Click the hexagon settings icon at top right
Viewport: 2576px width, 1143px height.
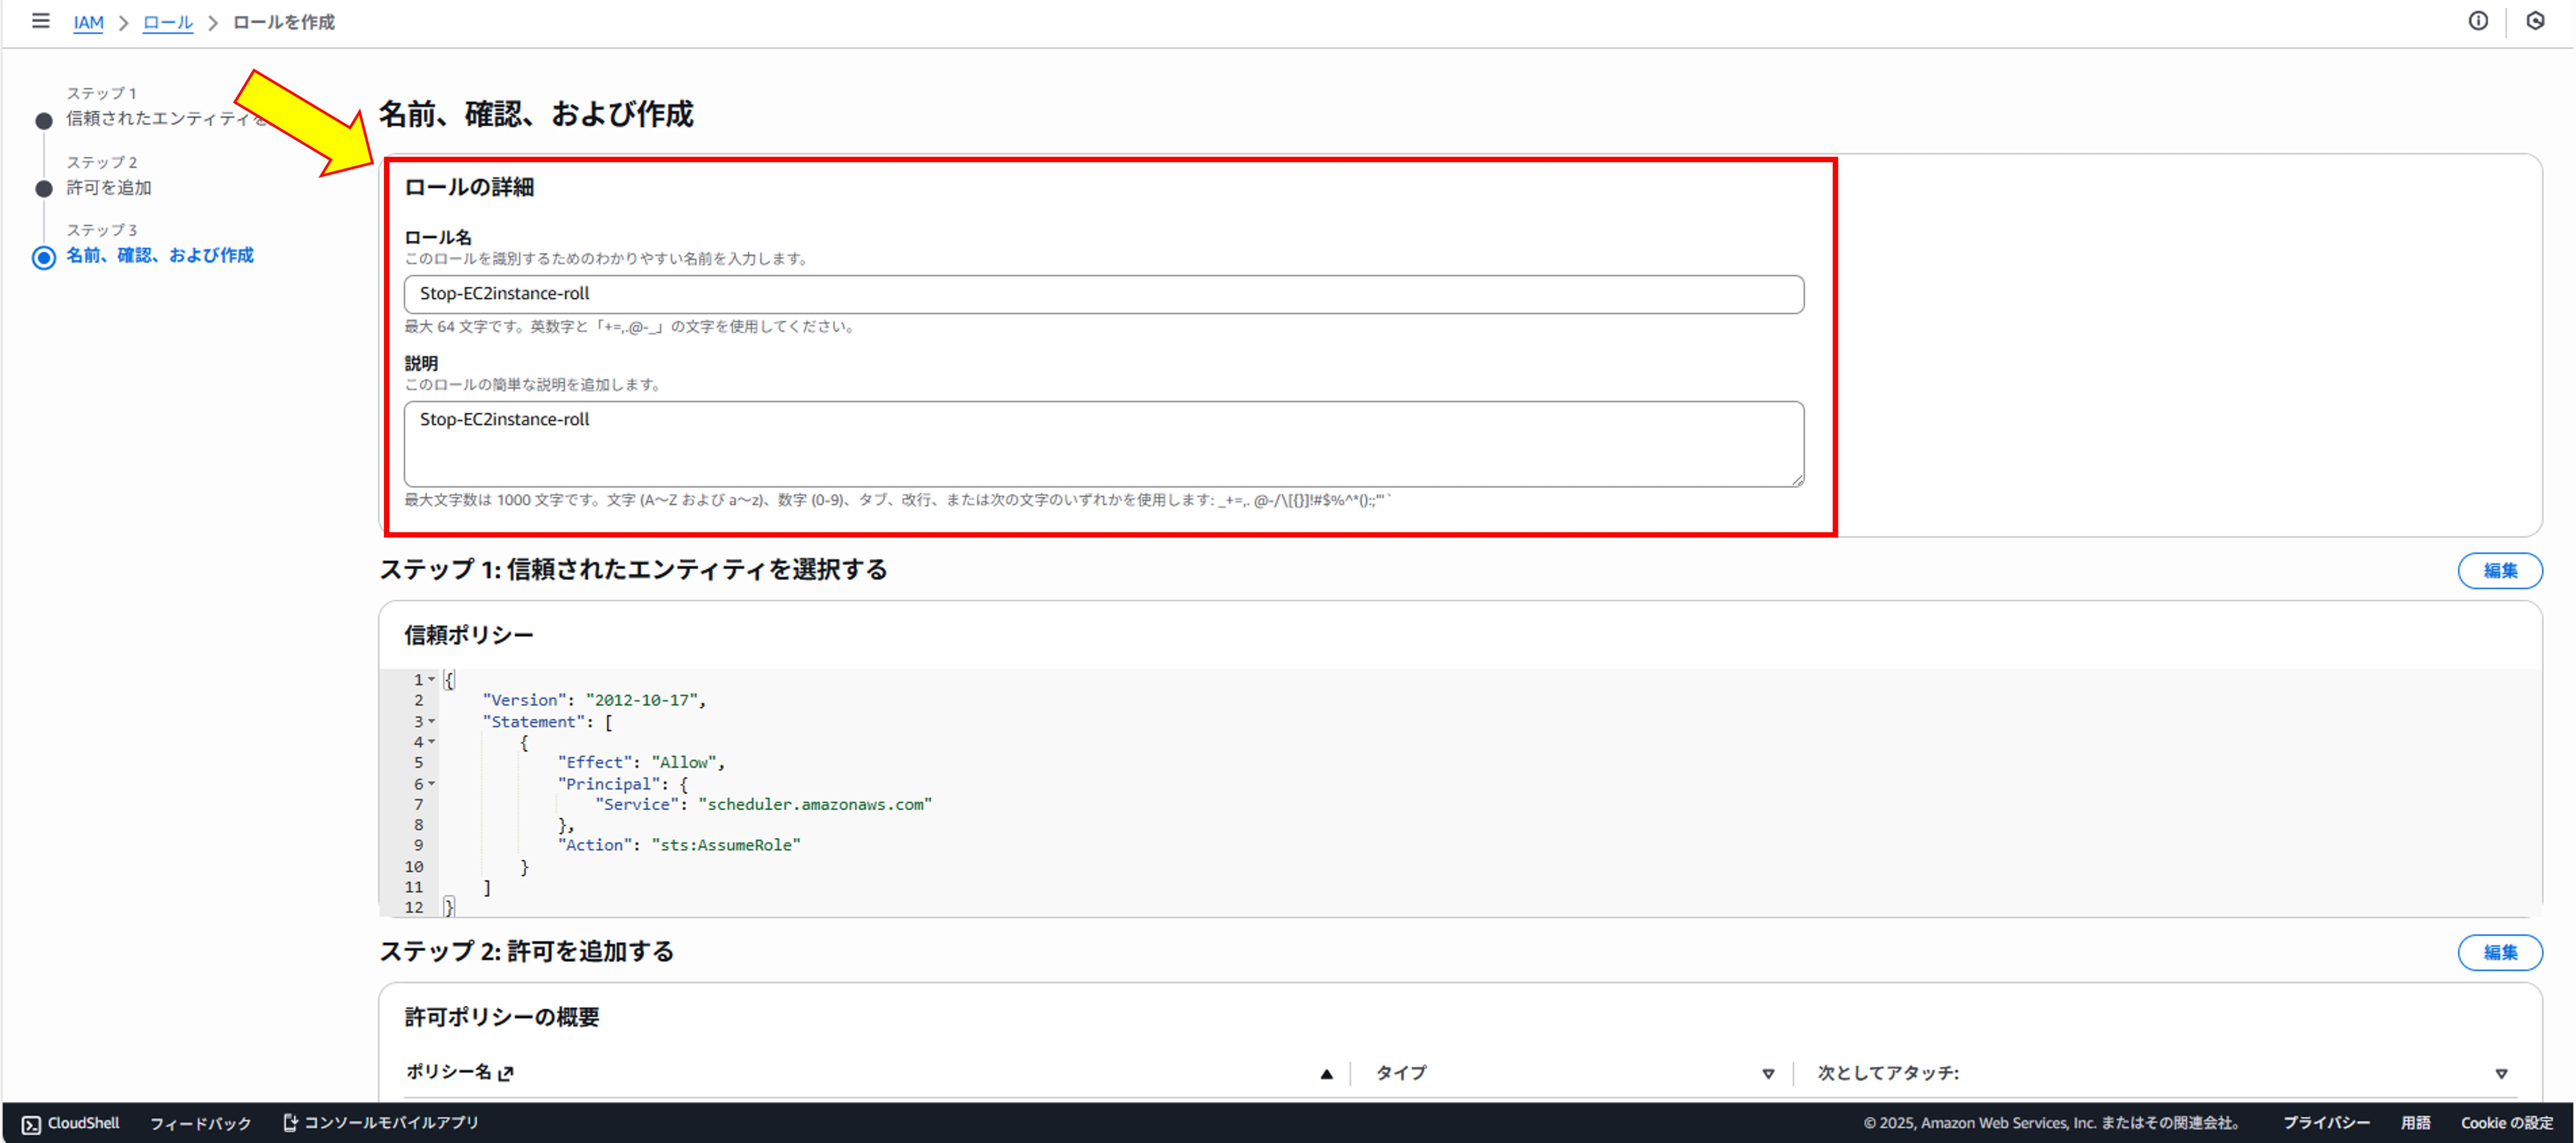tap(2535, 21)
